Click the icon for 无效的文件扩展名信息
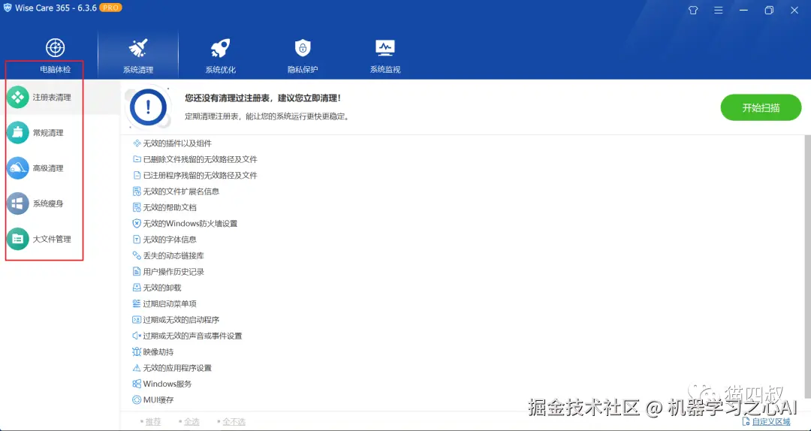The height and width of the screenshot is (431, 811). 137,191
